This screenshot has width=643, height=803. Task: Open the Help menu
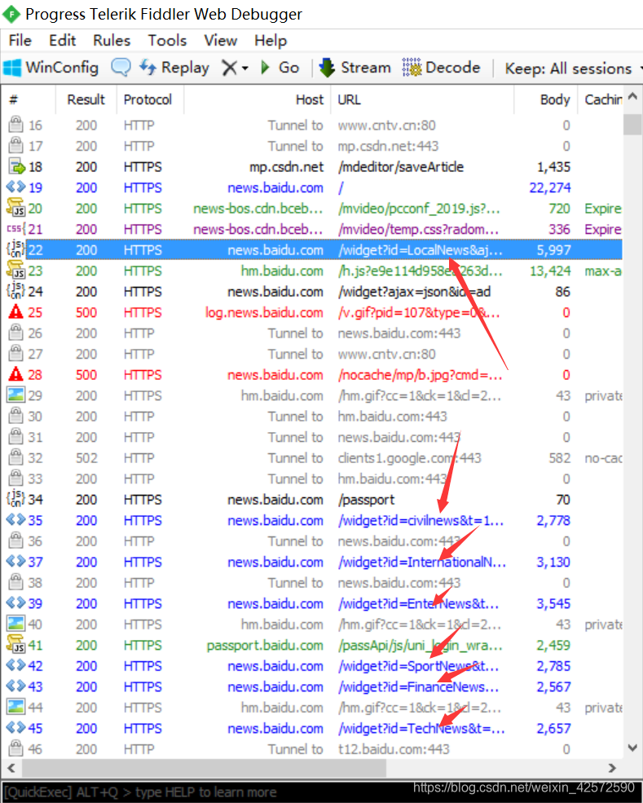click(x=271, y=41)
